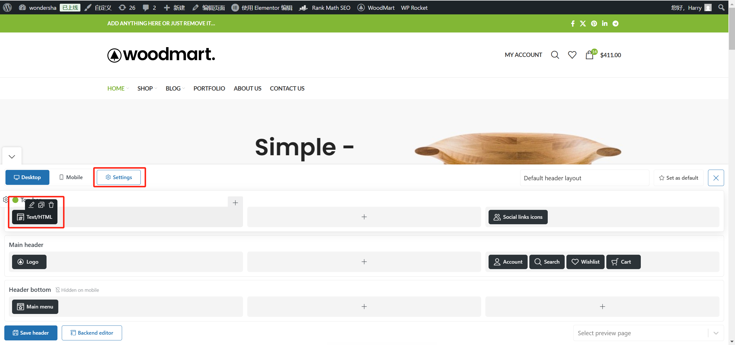Click the Pinterest icon in green top bar
The height and width of the screenshot is (345, 735).
tap(594, 24)
